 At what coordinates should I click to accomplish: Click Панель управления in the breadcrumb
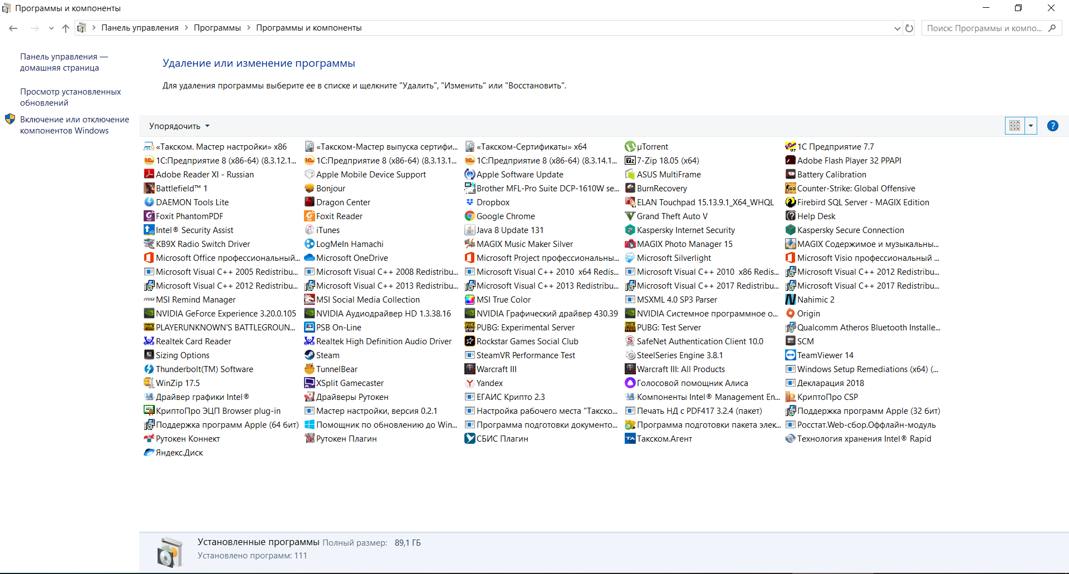[x=140, y=28]
